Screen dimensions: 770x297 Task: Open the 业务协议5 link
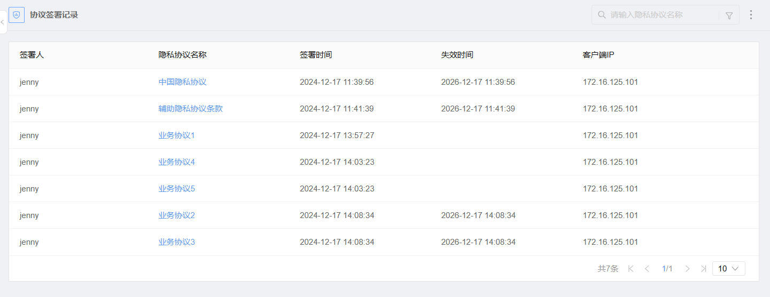(x=176, y=189)
